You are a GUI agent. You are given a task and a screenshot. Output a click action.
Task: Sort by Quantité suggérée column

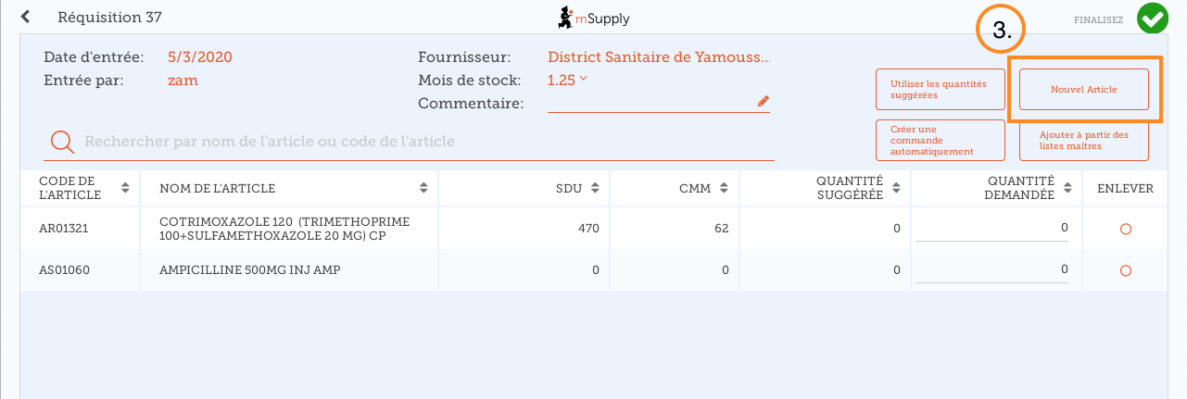click(896, 188)
